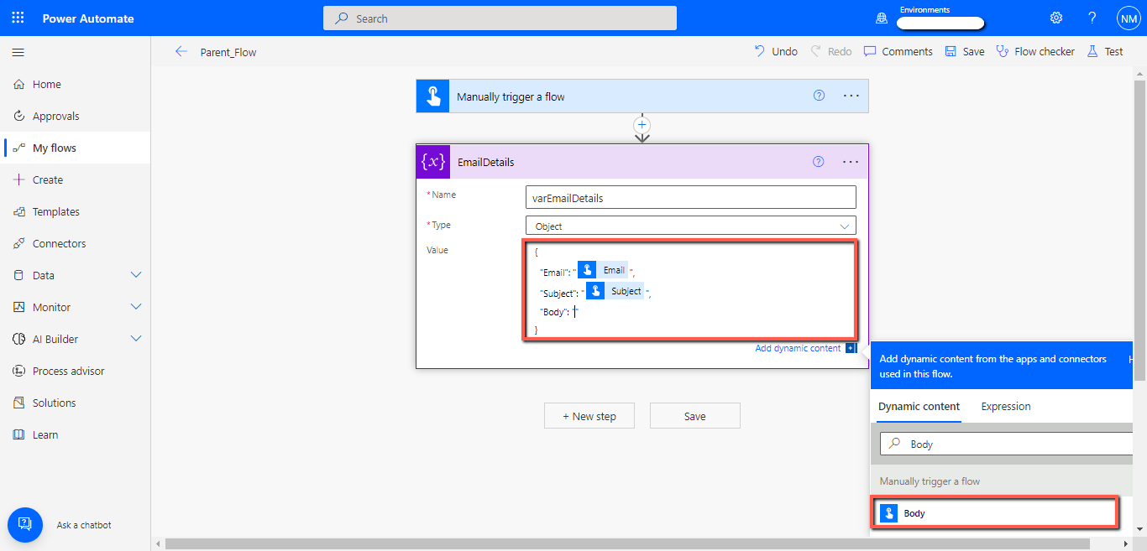Expand the AI Builder section chevron

coord(136,339)
